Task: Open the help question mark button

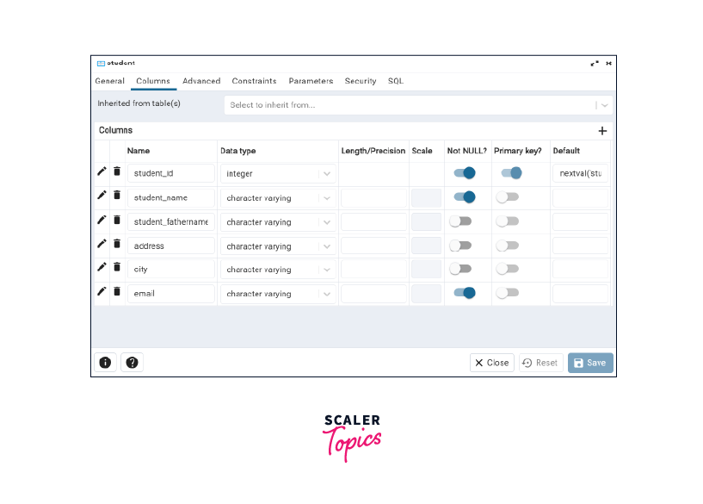Action: tap(132, 363)
